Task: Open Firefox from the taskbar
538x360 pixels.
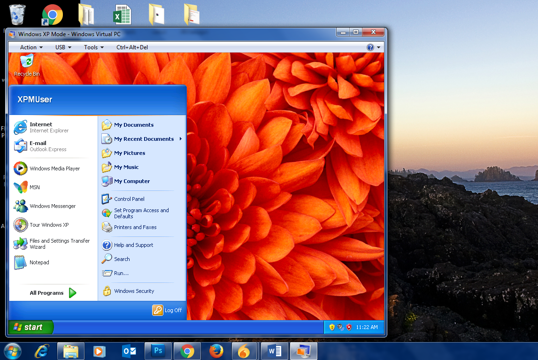Action: click(x=216, y=351)
